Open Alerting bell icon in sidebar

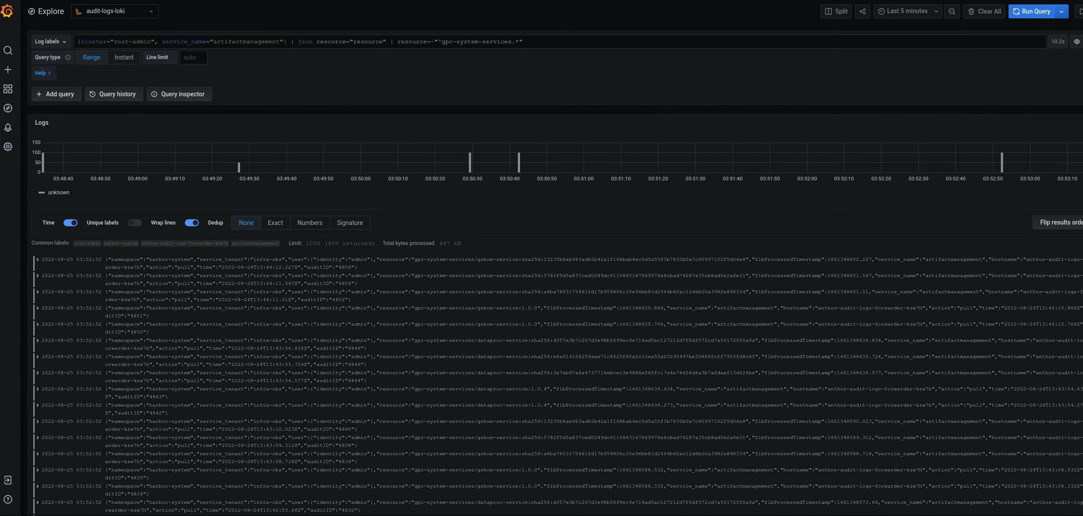click(x=8, y=127)
